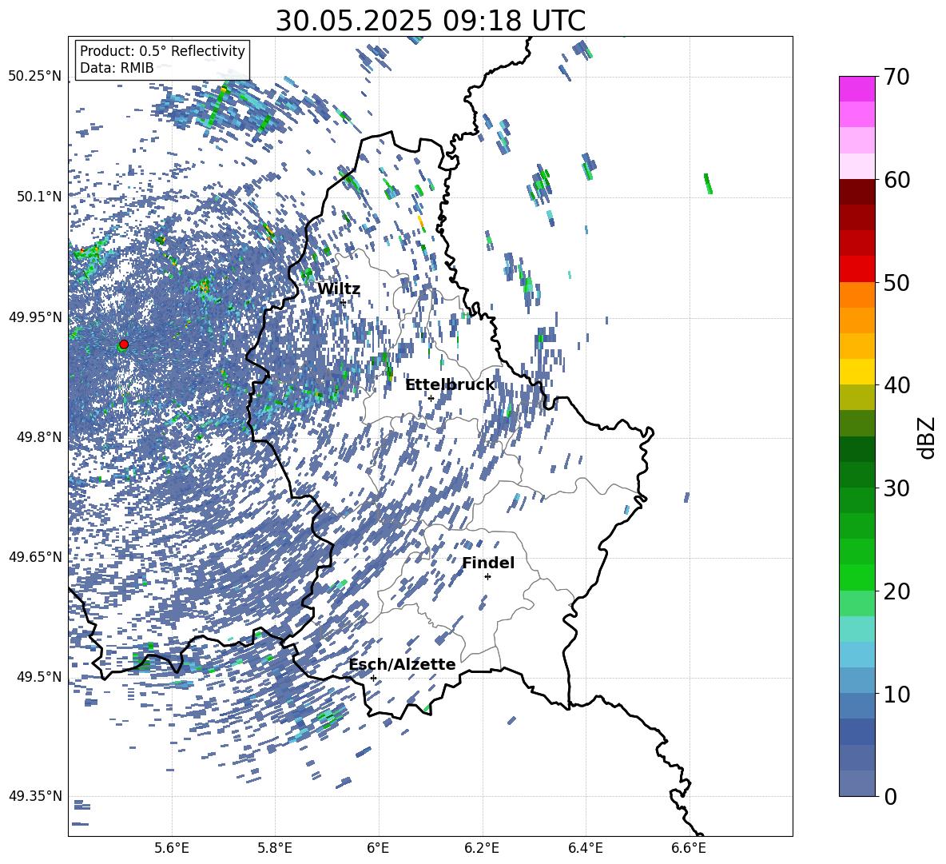
Task: Click the 49.95°N latitude label
Action: click(36, 317)
